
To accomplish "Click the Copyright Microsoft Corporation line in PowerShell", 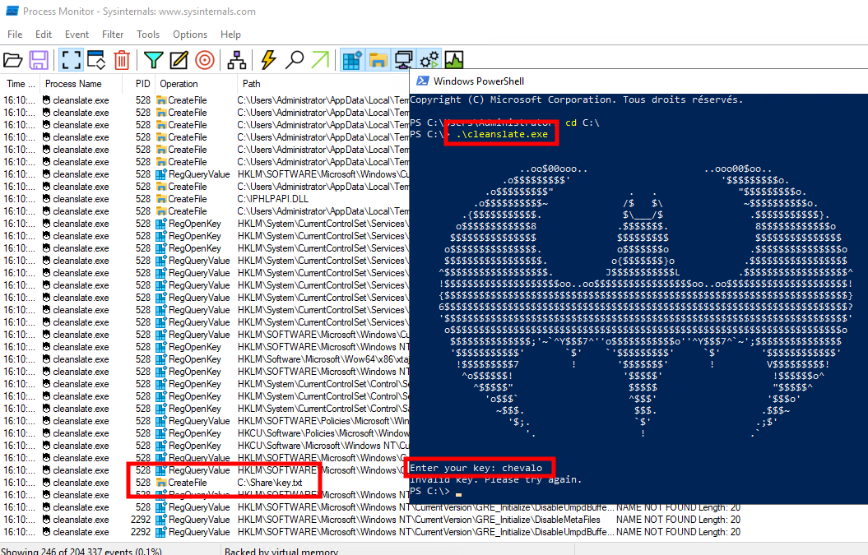I will point(576,99).
